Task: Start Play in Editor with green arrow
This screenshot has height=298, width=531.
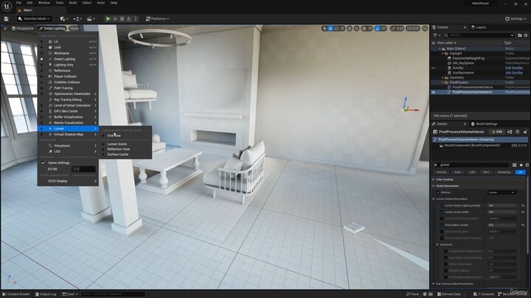Action: point(108,19)
